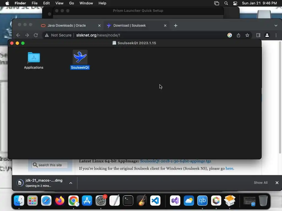This screenshot has width=282, height=211.
Task: Open Spotlight search in menu bar
Action: point(226,3)
